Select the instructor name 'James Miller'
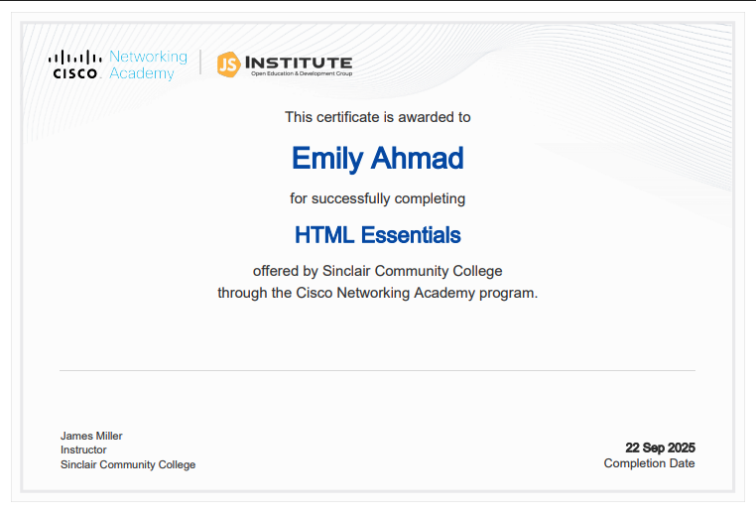 point(91,436)
